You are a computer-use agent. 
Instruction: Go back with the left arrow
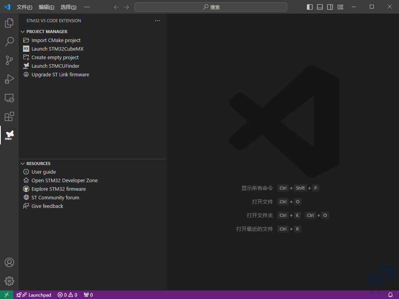[116, 7]
